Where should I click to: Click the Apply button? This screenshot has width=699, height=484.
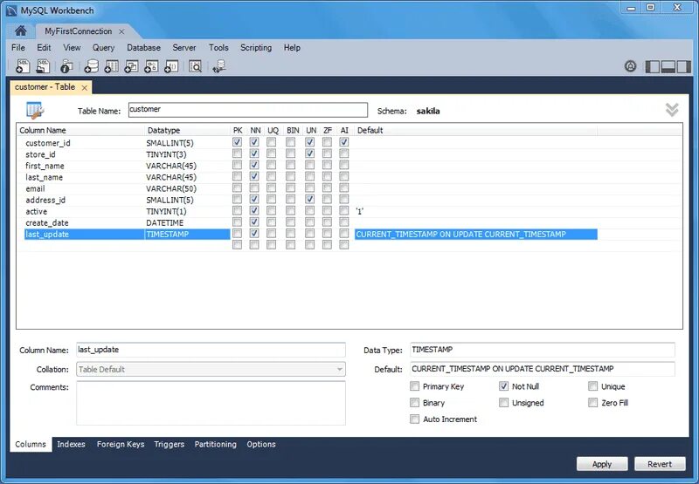point(602,464)
